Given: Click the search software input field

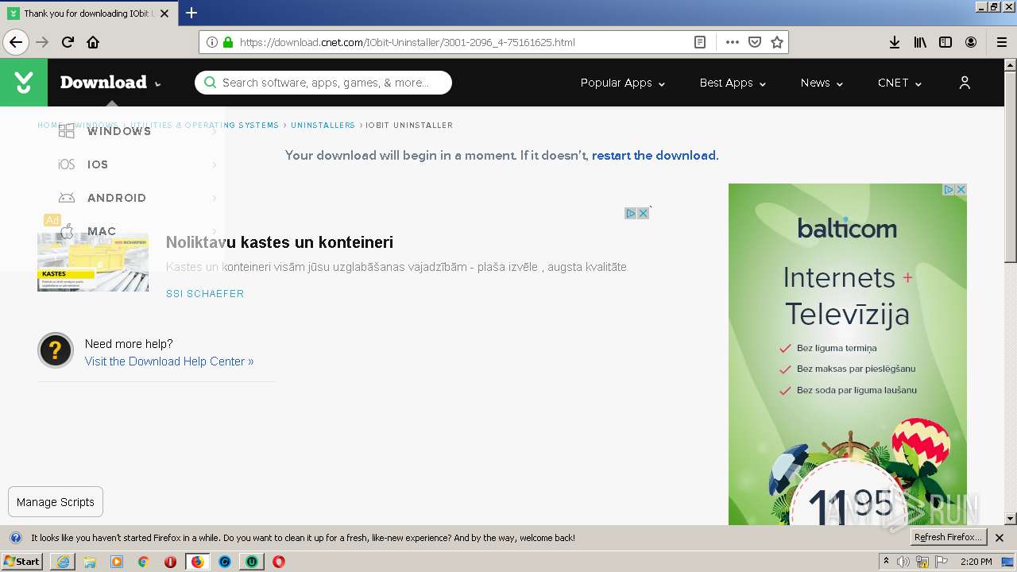Looking at the screenshot, I should pyautogui.click(x=323, y=83).
